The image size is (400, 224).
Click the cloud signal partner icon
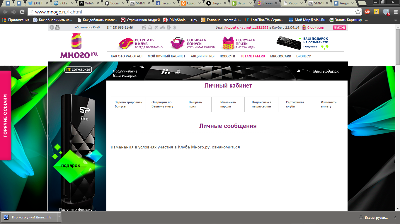point(162,28)
